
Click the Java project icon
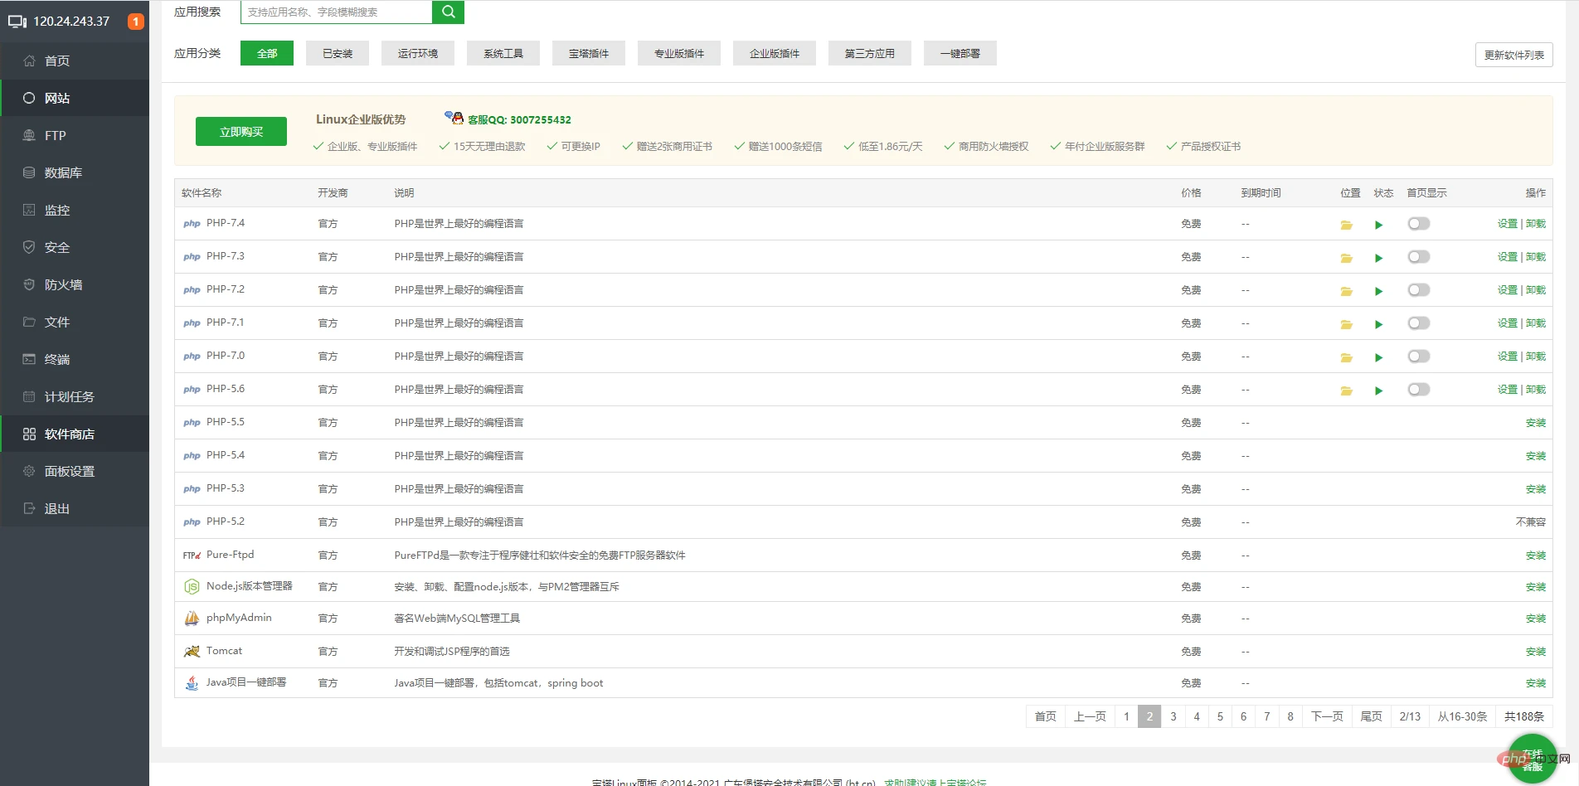[192, 683]
